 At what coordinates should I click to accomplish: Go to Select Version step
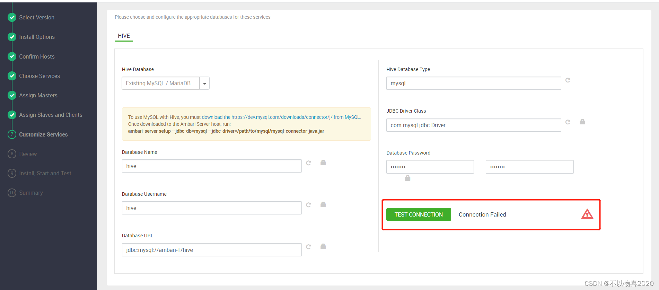tap(37, 17)
